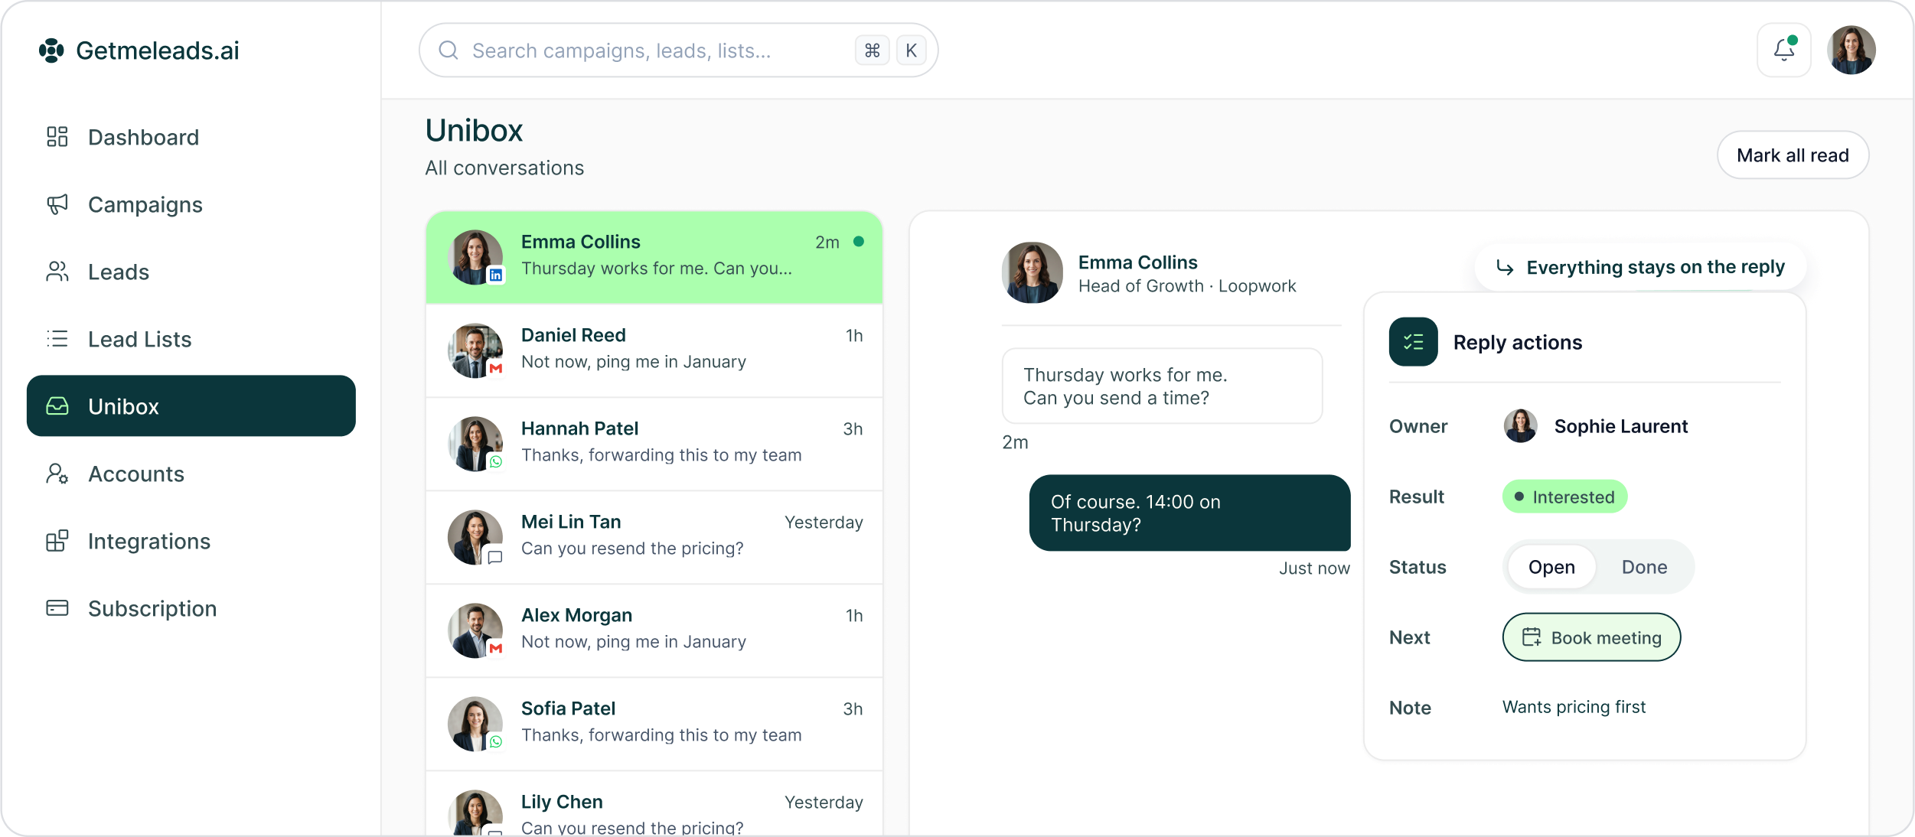This screenshot has width=1915, height=837.
Task: Focus the Search campaigns, leads, lists field
Action: 678,50
